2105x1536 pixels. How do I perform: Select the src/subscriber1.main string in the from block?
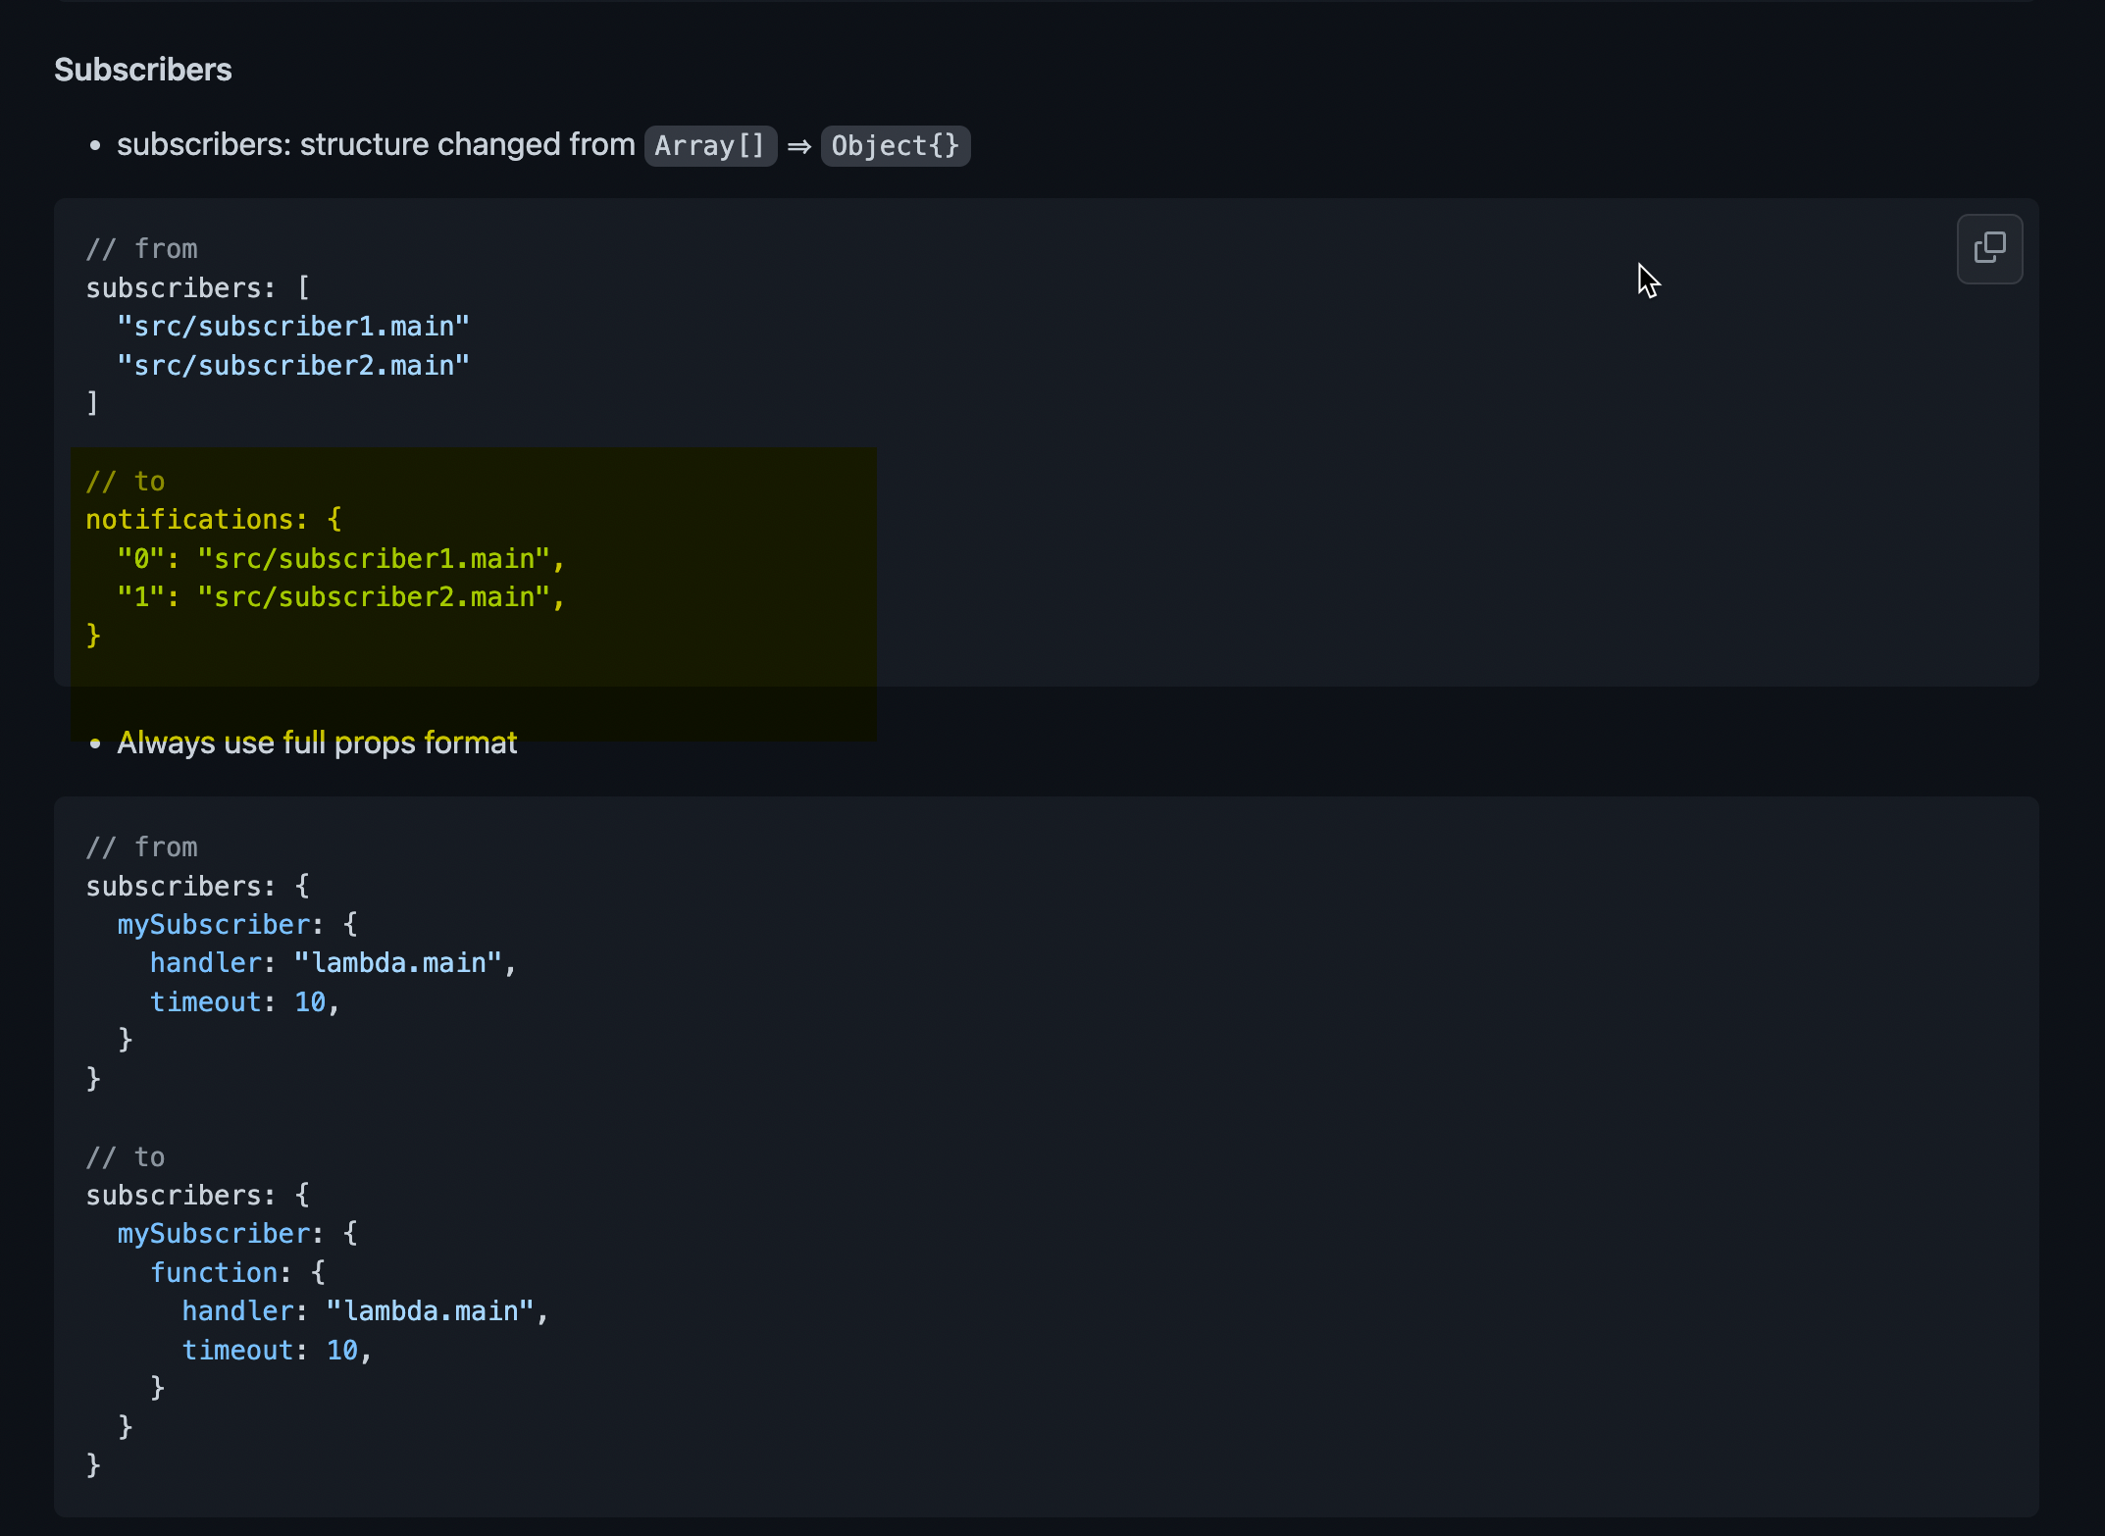coord(293,326)
